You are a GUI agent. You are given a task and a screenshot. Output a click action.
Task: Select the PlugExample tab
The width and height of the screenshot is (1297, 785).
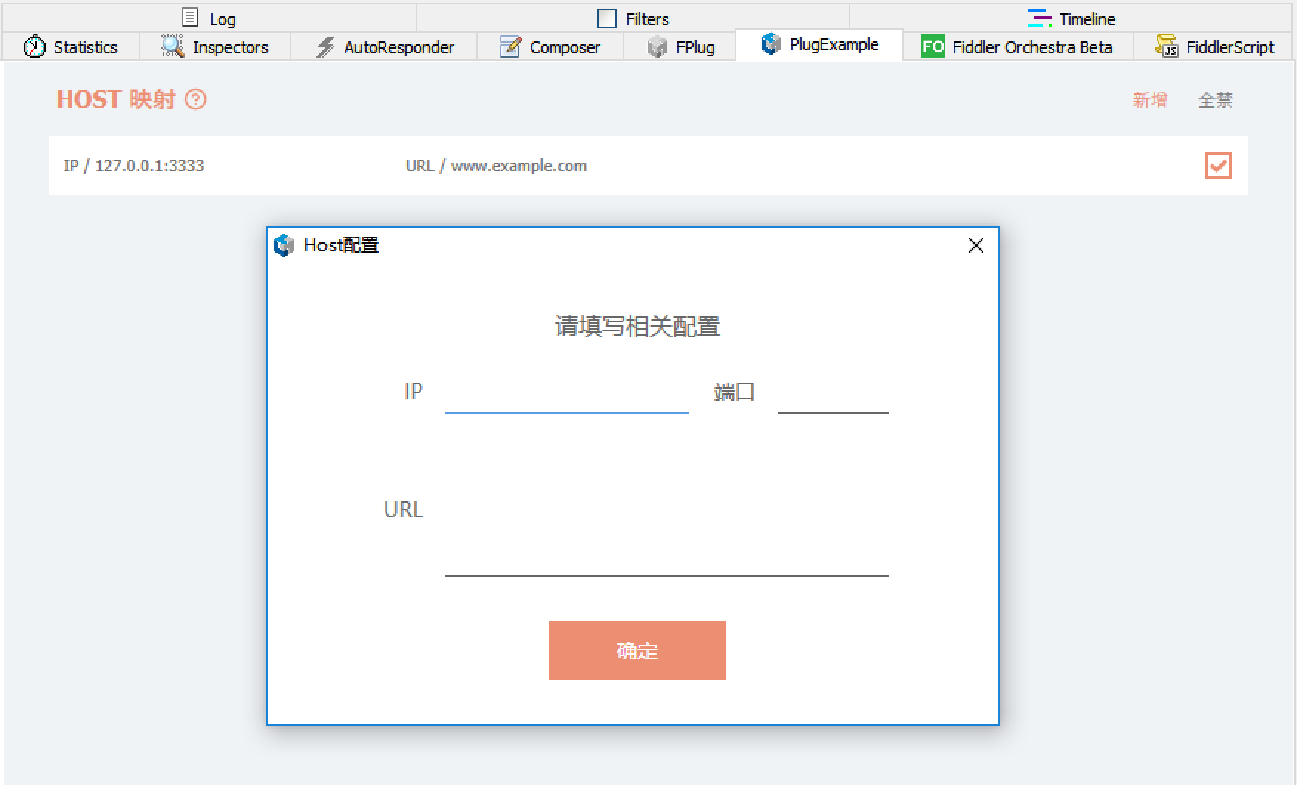[x=819, y=44]
